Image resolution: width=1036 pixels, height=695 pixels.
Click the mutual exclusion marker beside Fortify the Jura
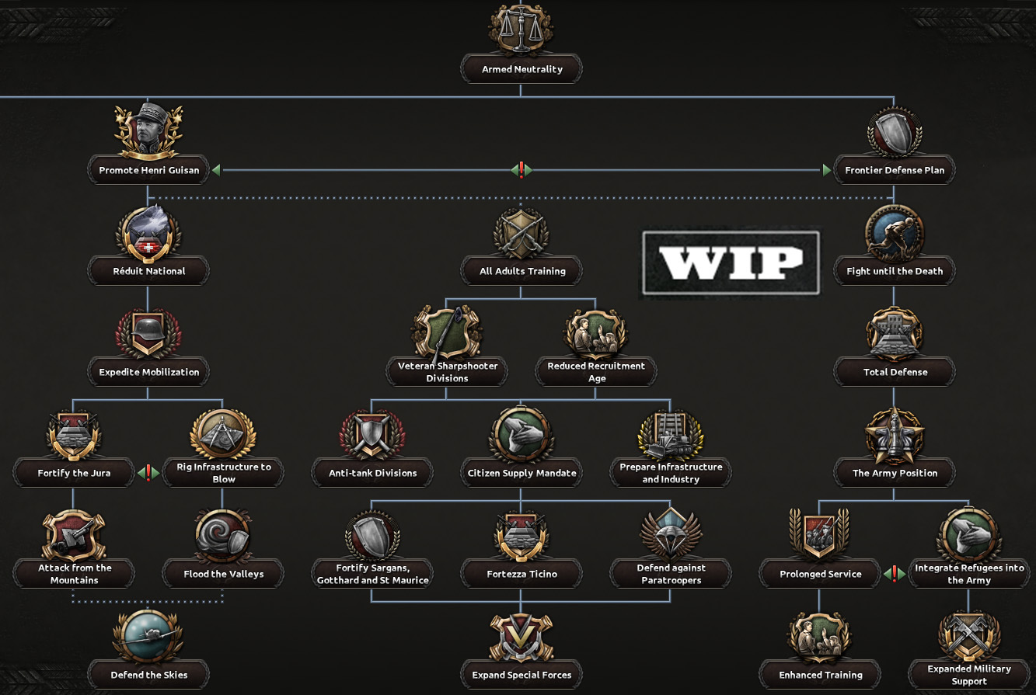[148, 473]
